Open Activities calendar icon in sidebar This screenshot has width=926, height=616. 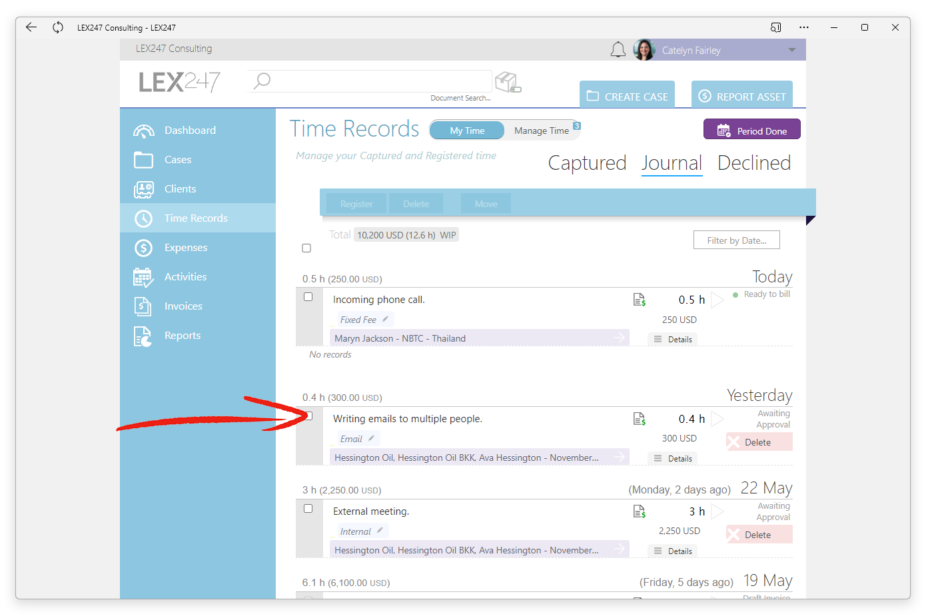click(143, 277)
